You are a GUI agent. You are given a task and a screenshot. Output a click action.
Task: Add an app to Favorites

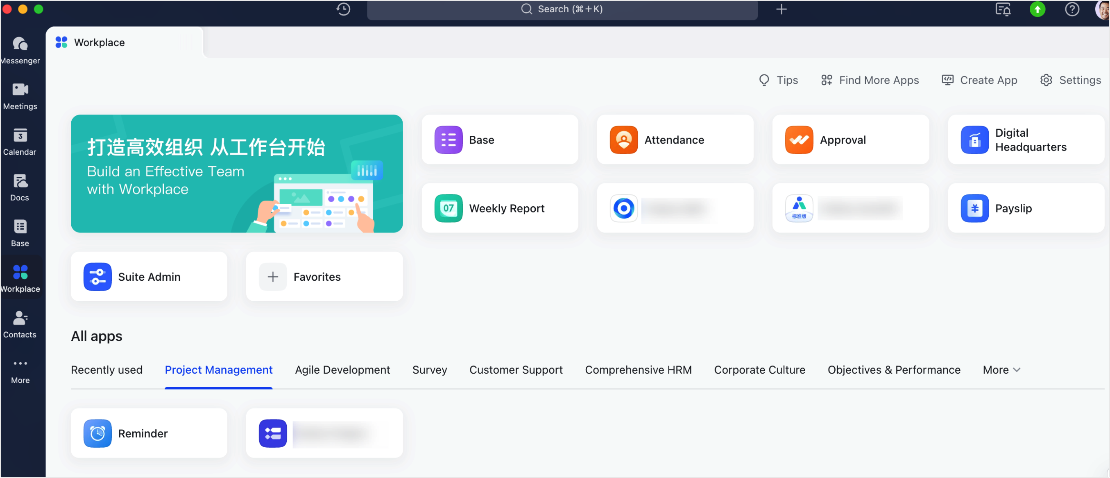pos(324,277)
